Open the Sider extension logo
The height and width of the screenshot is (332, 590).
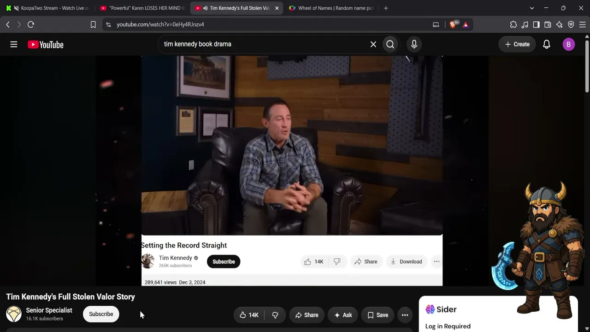click(430, 309)
